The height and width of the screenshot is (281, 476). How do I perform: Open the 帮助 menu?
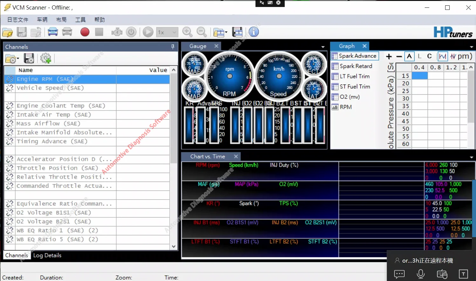(99, 20)
